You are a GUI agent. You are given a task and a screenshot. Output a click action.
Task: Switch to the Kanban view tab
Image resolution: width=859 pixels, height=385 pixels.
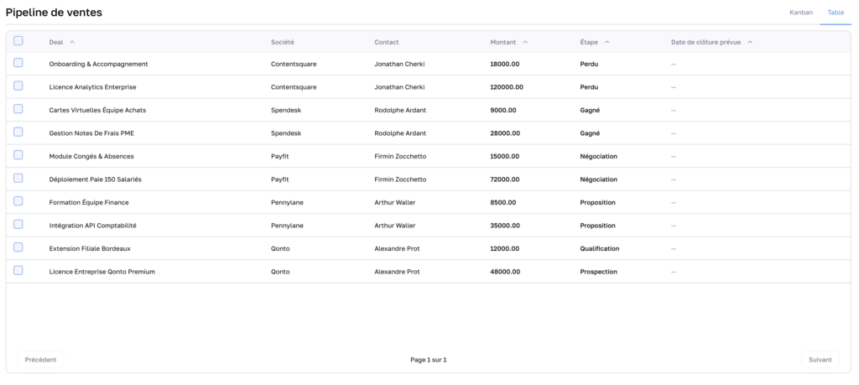click(x=801, y=13)
